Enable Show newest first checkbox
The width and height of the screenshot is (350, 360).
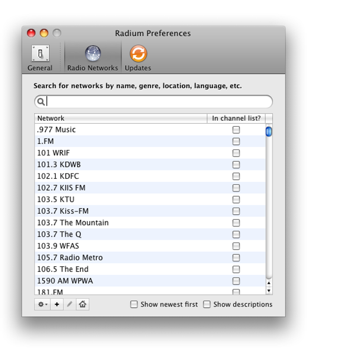134,304
